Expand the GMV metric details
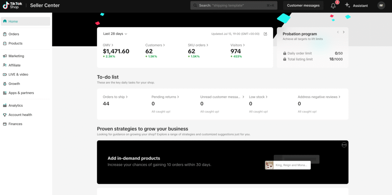Viewport: 392px width, 195px height. tap(108, 45)
